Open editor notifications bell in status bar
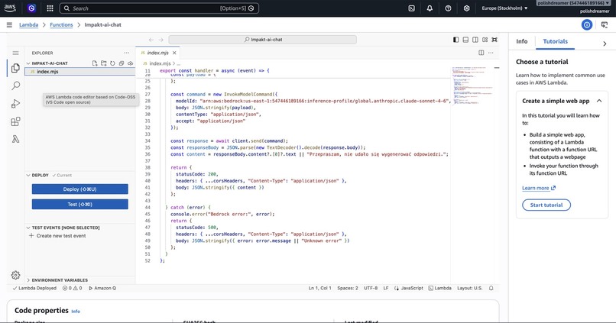616x323 pixels. coord(491,288)
